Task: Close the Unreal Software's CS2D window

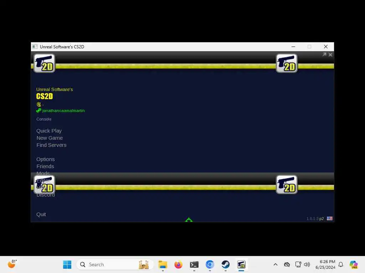Action: (x=326, y=47)
